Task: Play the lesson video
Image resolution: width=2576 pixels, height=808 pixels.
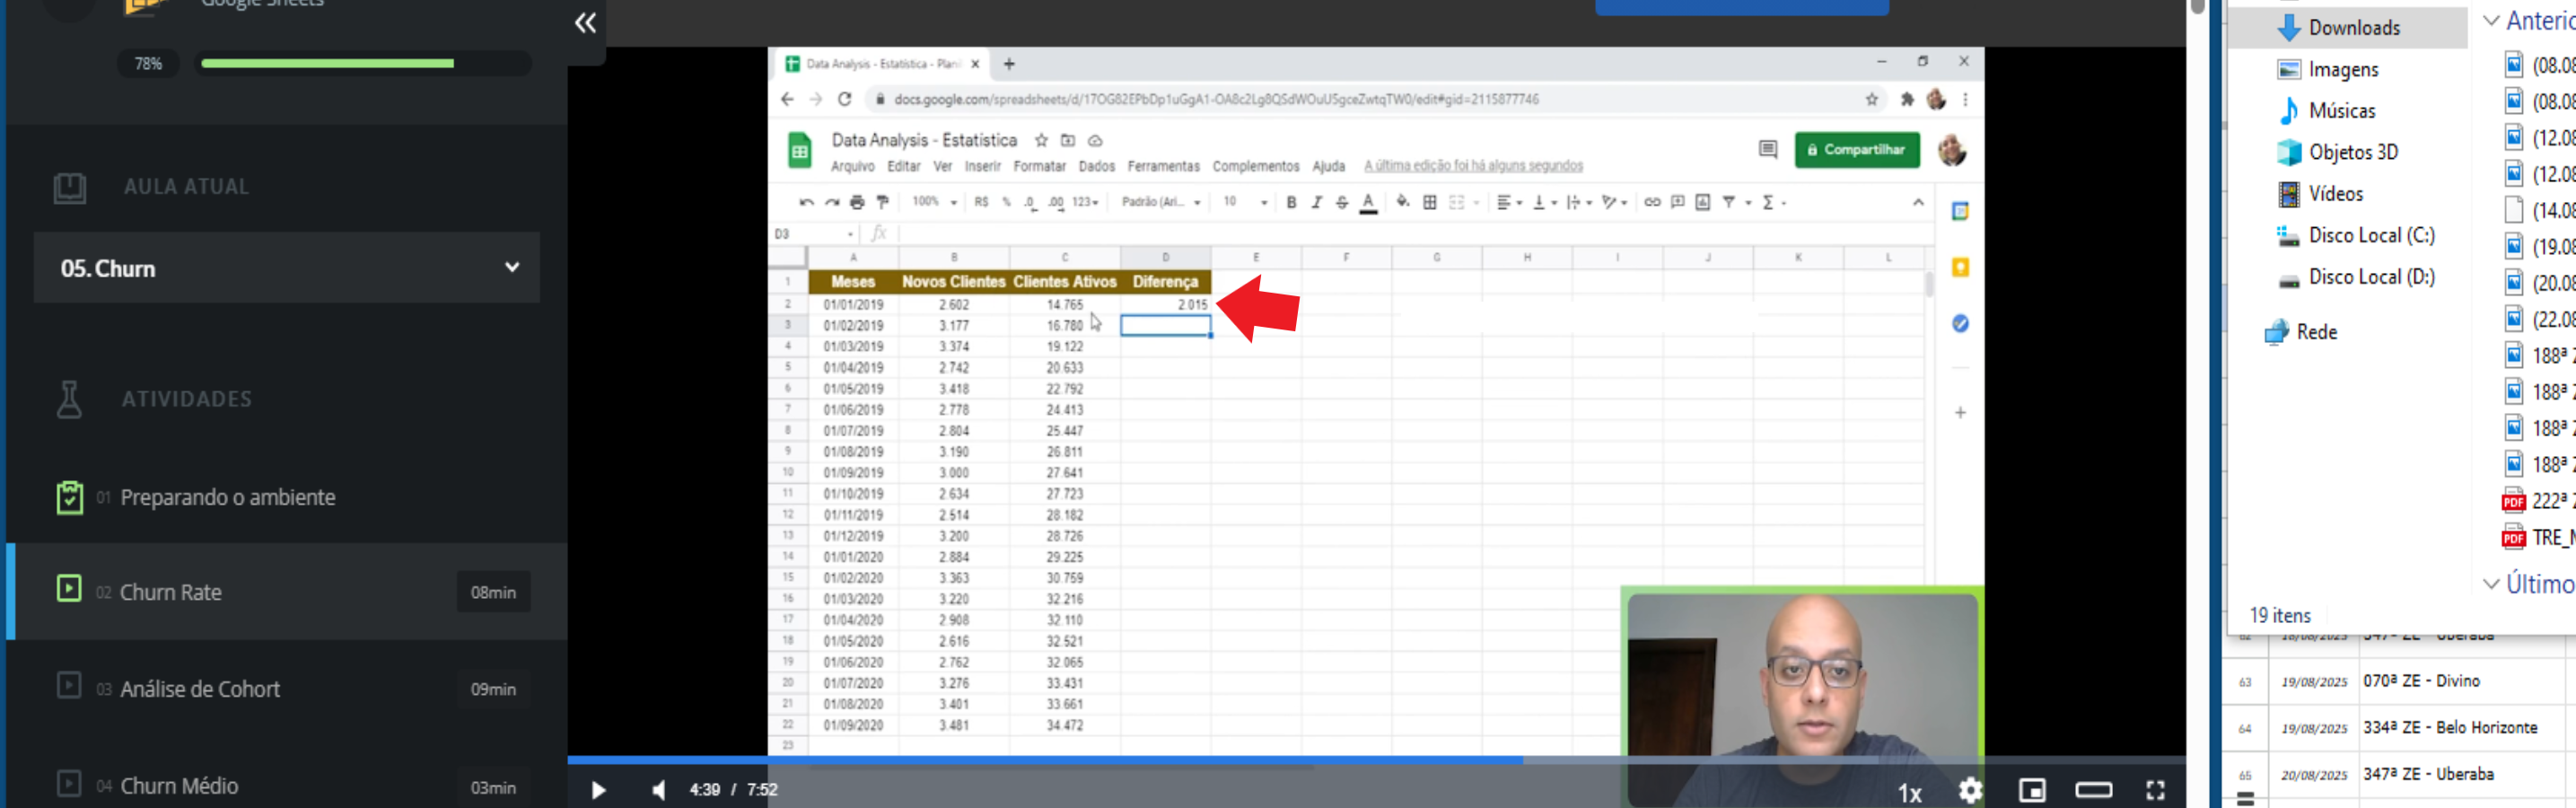Action: pos(598,790)
